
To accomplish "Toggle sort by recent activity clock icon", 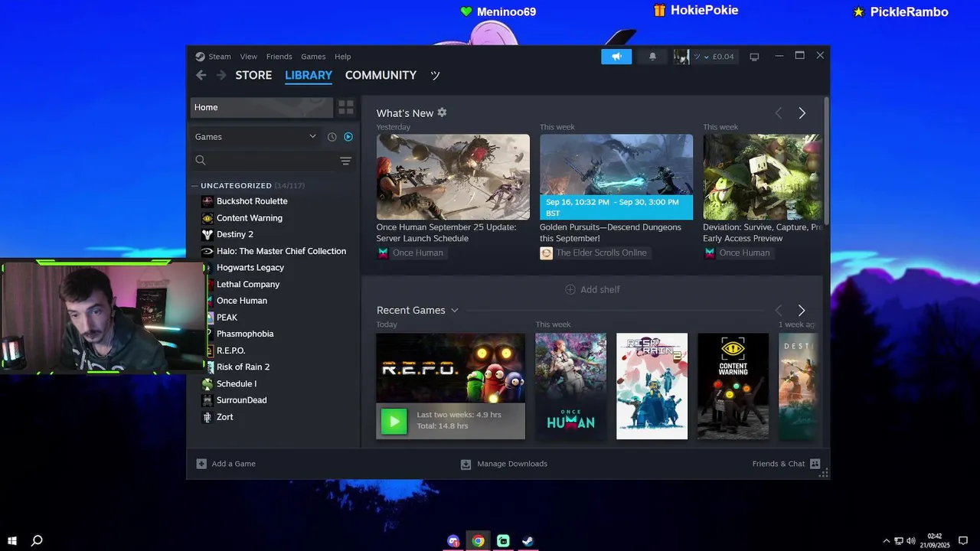I will pyautogui.click(x=332, y=137).
